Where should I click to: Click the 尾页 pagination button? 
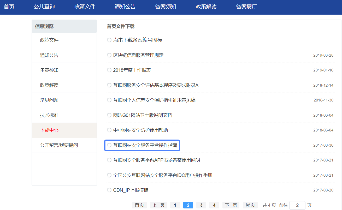(x=250, y=205)
